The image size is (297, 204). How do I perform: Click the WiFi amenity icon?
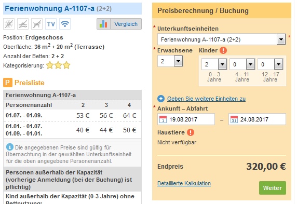point(65,24)
